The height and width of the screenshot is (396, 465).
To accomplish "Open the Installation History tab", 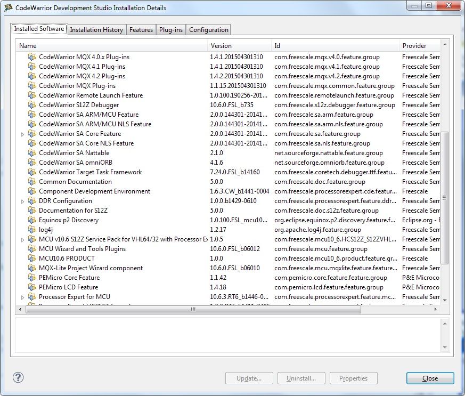I will click(96, 30).
